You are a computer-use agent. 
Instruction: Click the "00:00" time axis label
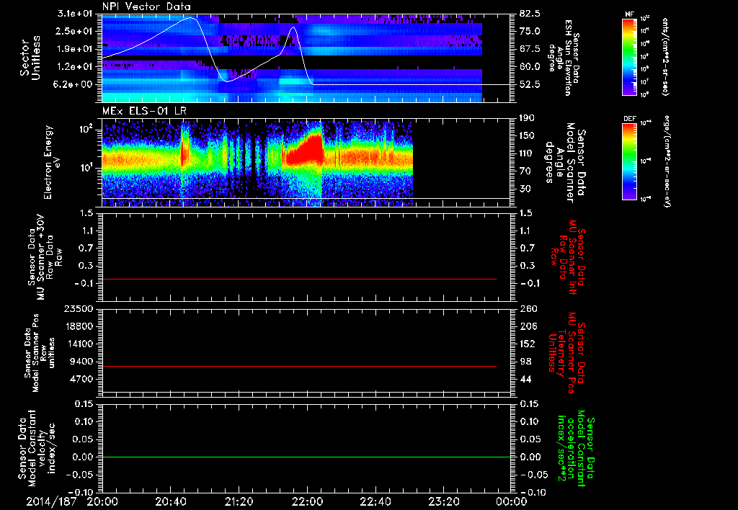511,501
